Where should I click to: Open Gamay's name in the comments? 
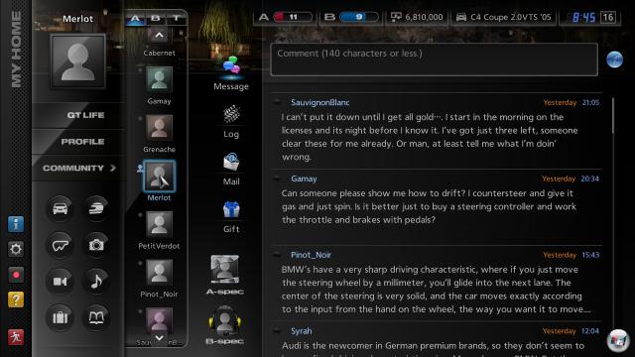click(x=304, y=178)
